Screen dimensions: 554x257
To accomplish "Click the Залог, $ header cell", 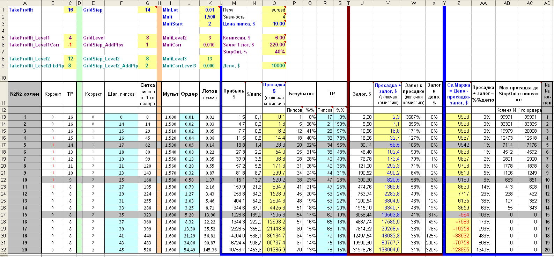I will pyautogui.click(x=362, y=94).
